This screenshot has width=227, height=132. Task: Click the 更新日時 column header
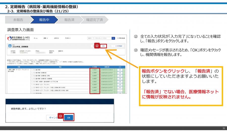click(107, 67)
